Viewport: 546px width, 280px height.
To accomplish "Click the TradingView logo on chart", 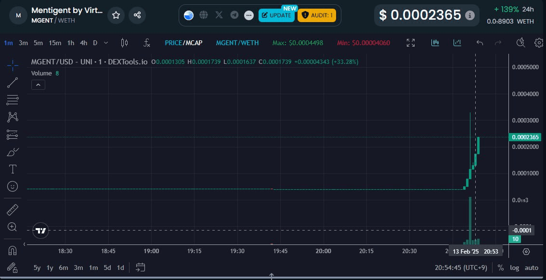I will (41, 231).
